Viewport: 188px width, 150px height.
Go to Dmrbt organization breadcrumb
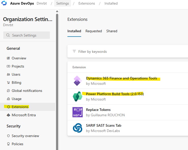coord(42,3)
